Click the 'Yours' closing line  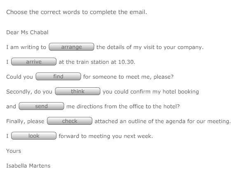pos(14,151)
